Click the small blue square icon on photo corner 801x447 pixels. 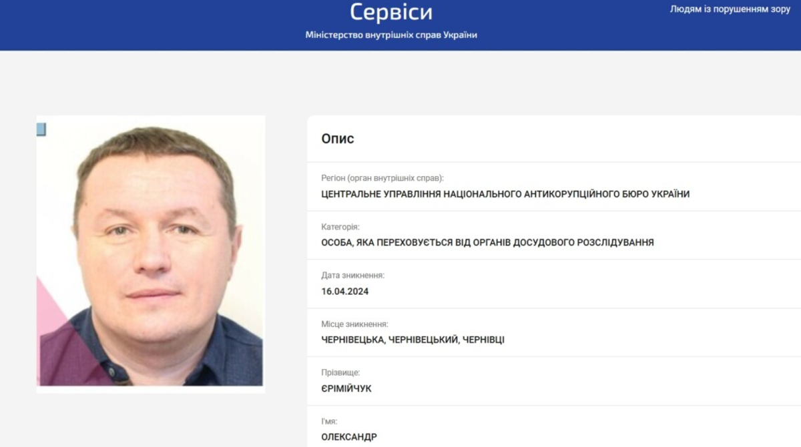(x=41, y=129)
